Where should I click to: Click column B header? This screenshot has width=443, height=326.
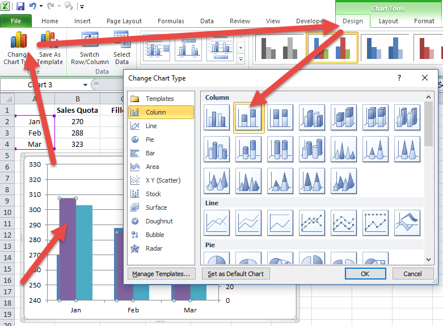(x=77, y=99)
